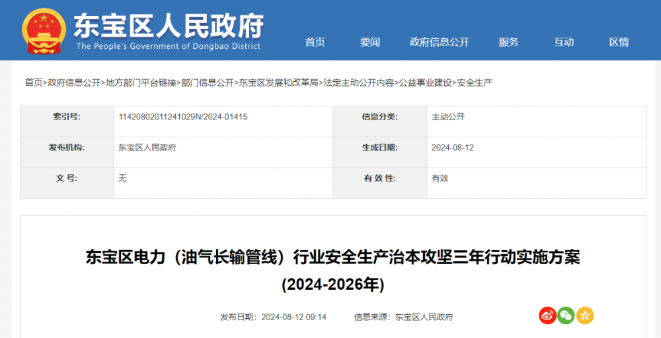Open 东宝区发展和改革局 breadcrumb link

point(279,83)
